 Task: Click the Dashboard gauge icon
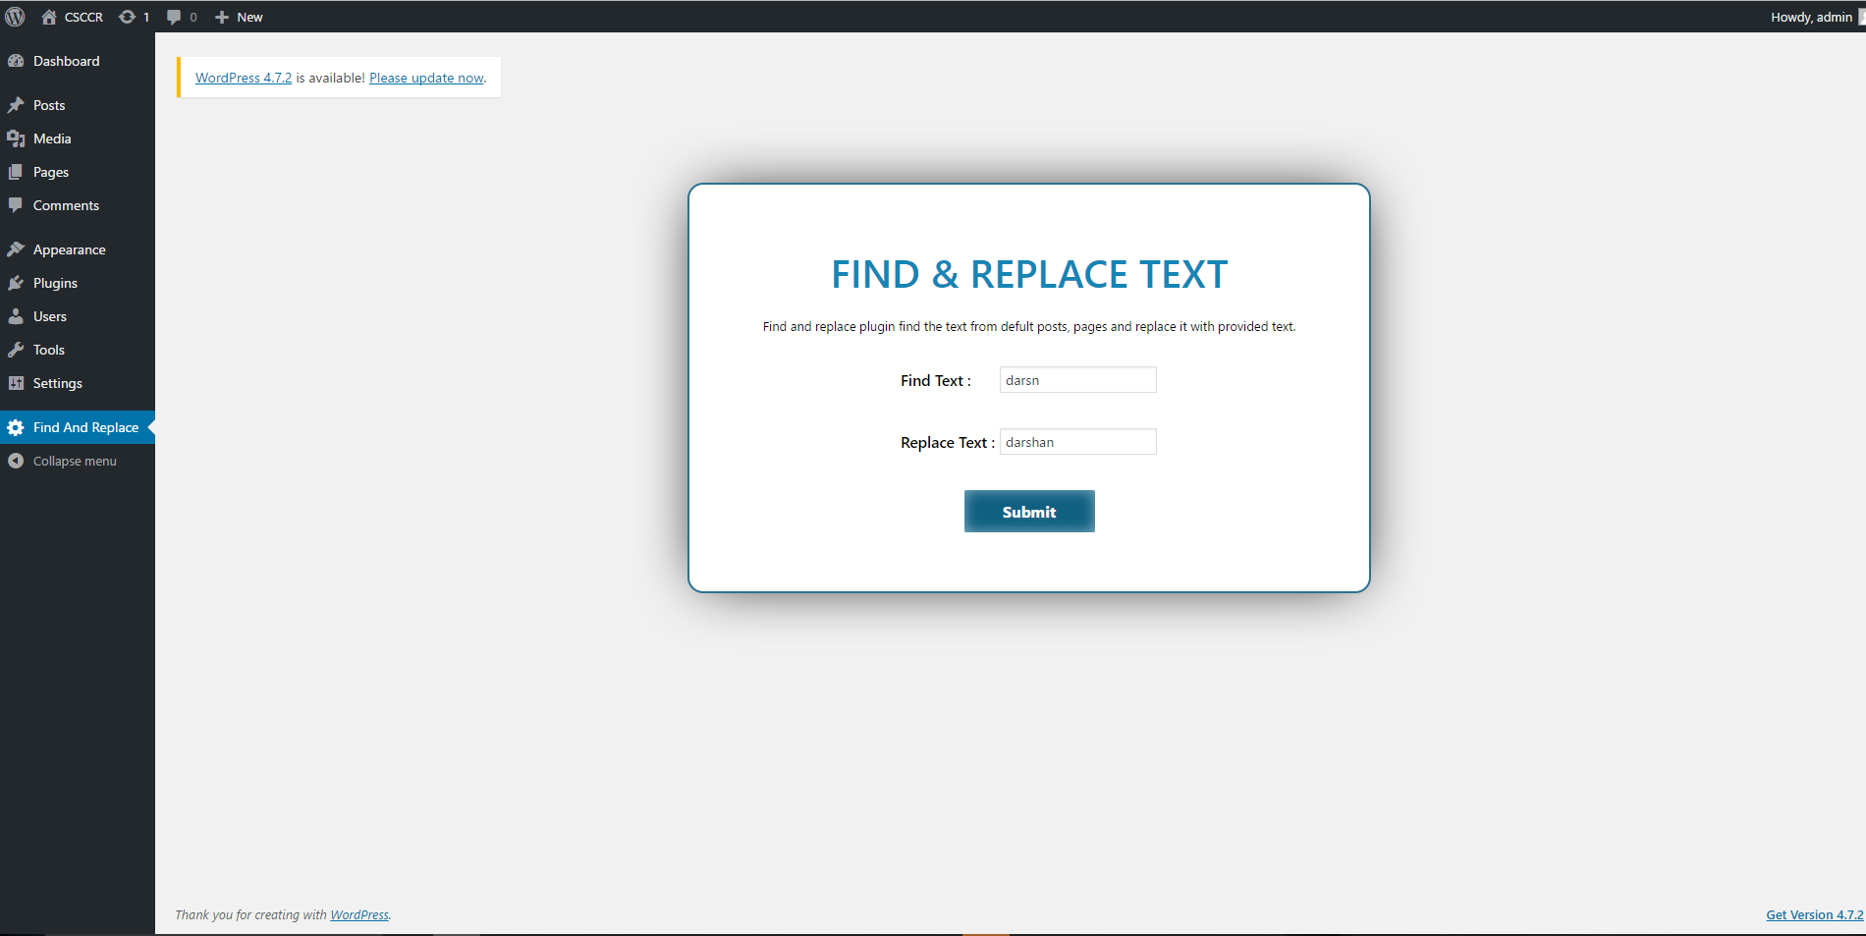(16, 61)
